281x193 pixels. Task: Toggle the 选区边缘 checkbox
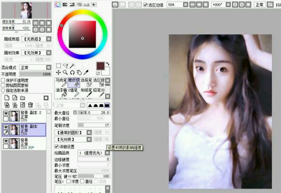click(145, 5)
